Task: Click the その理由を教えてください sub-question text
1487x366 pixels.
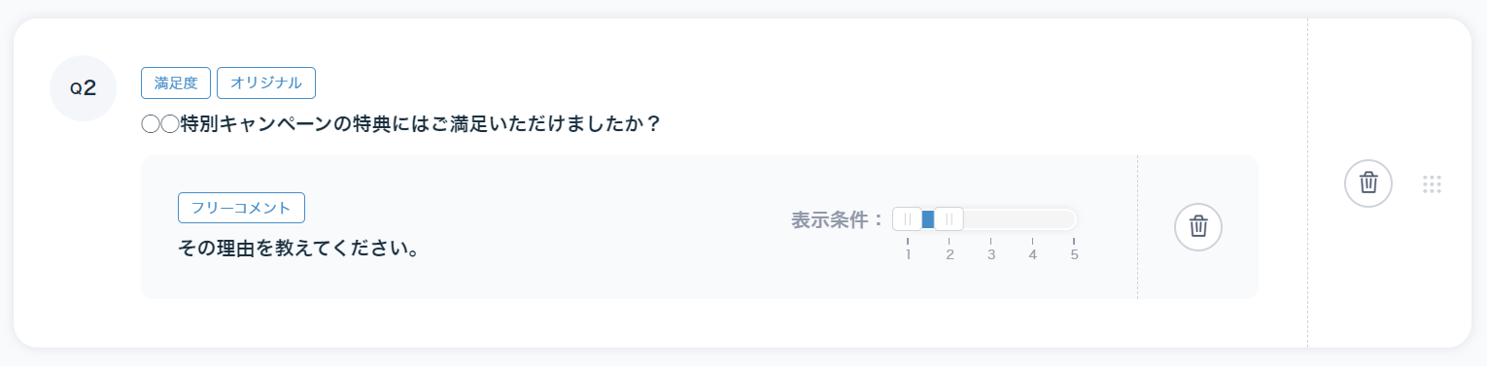Action: point(299,249)
